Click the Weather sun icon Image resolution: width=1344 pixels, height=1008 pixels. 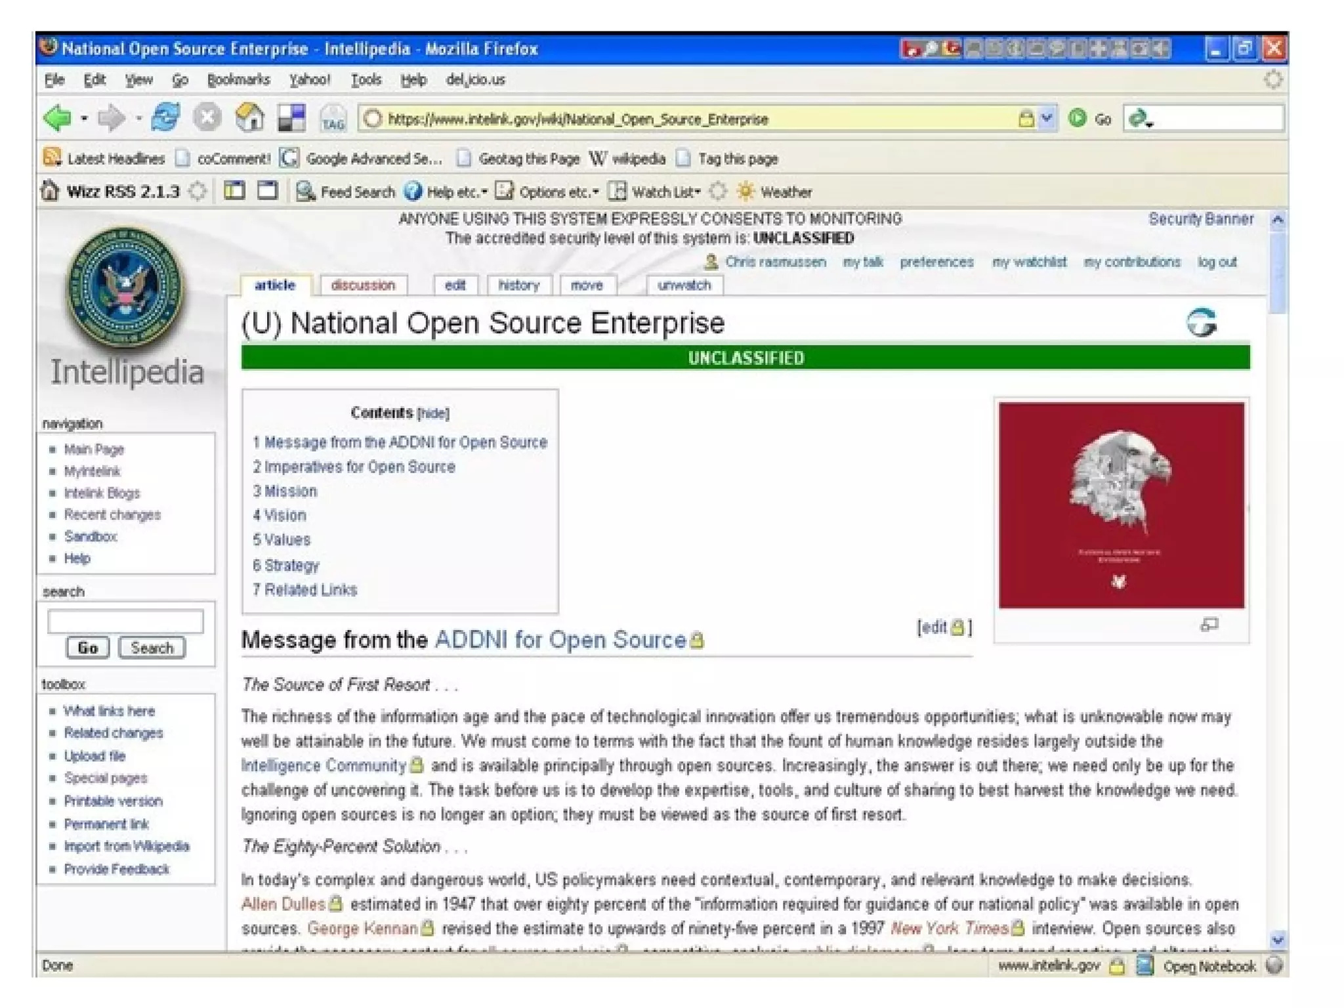pos(745,191)
